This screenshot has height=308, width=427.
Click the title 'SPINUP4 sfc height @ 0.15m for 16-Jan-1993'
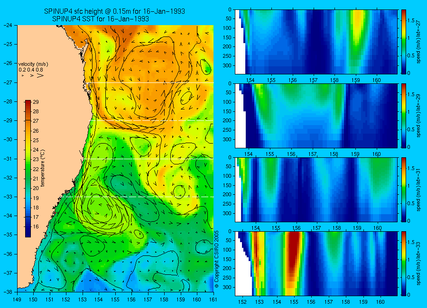tap(114, 11)
